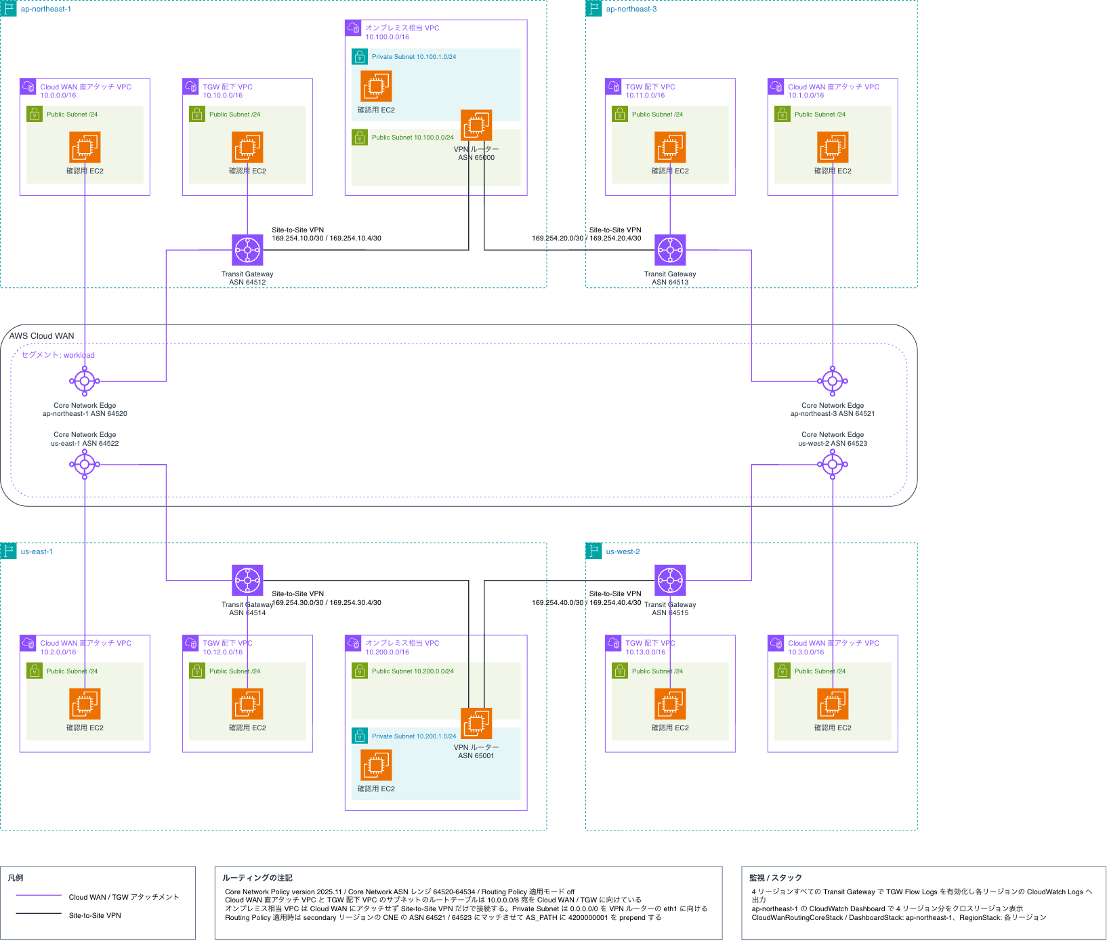
Task: Click the "Private Subnet 10.100.1.0/24" label
Action: click(x=414, y=57)
